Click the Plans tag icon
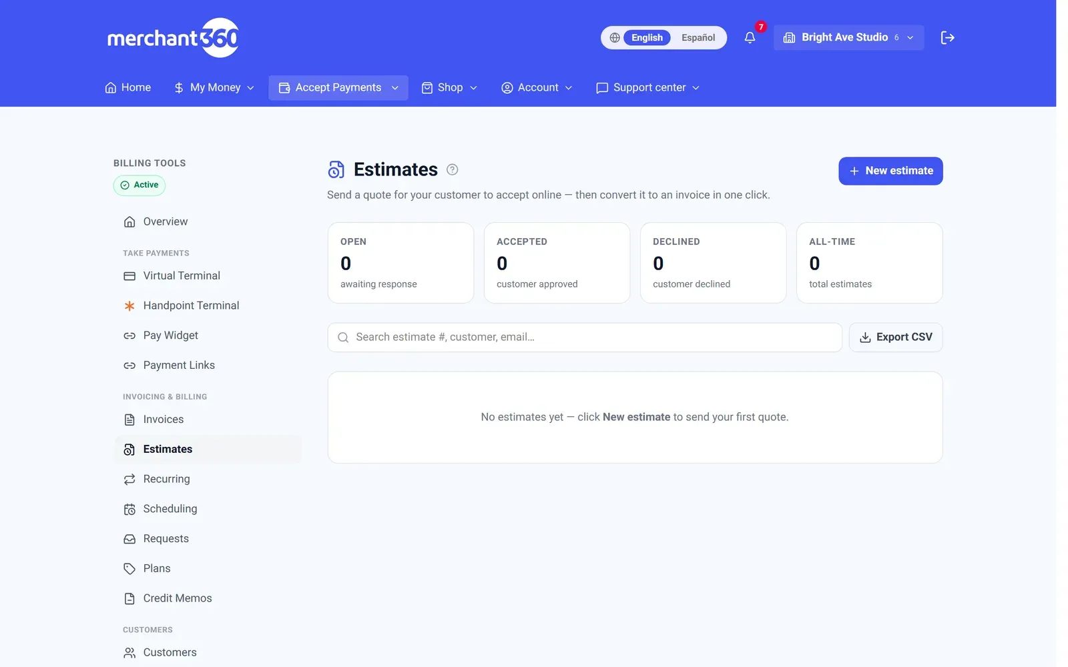This screenshot has height=667, width=1068. click(129, 569)
